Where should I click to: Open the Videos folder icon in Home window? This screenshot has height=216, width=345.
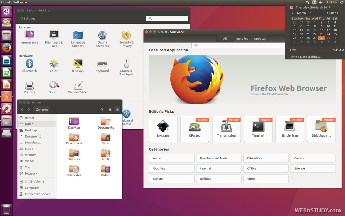[x=106, y=171]
